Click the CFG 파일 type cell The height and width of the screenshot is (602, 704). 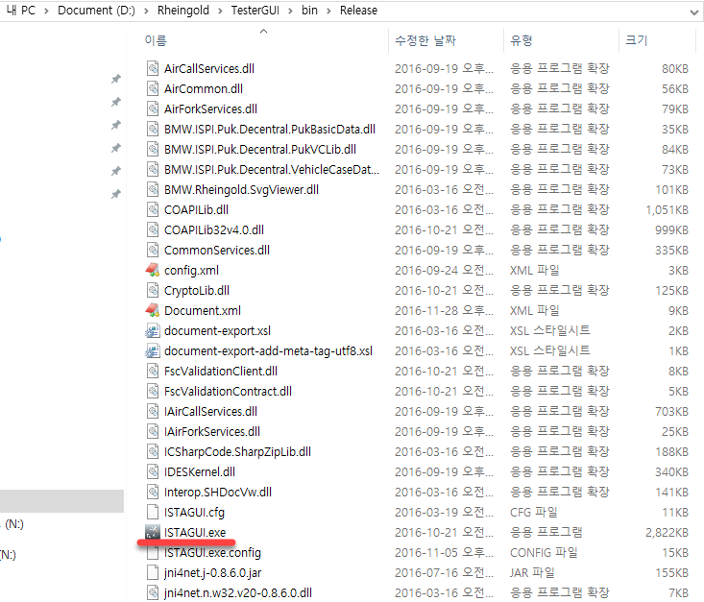point(533,512)
